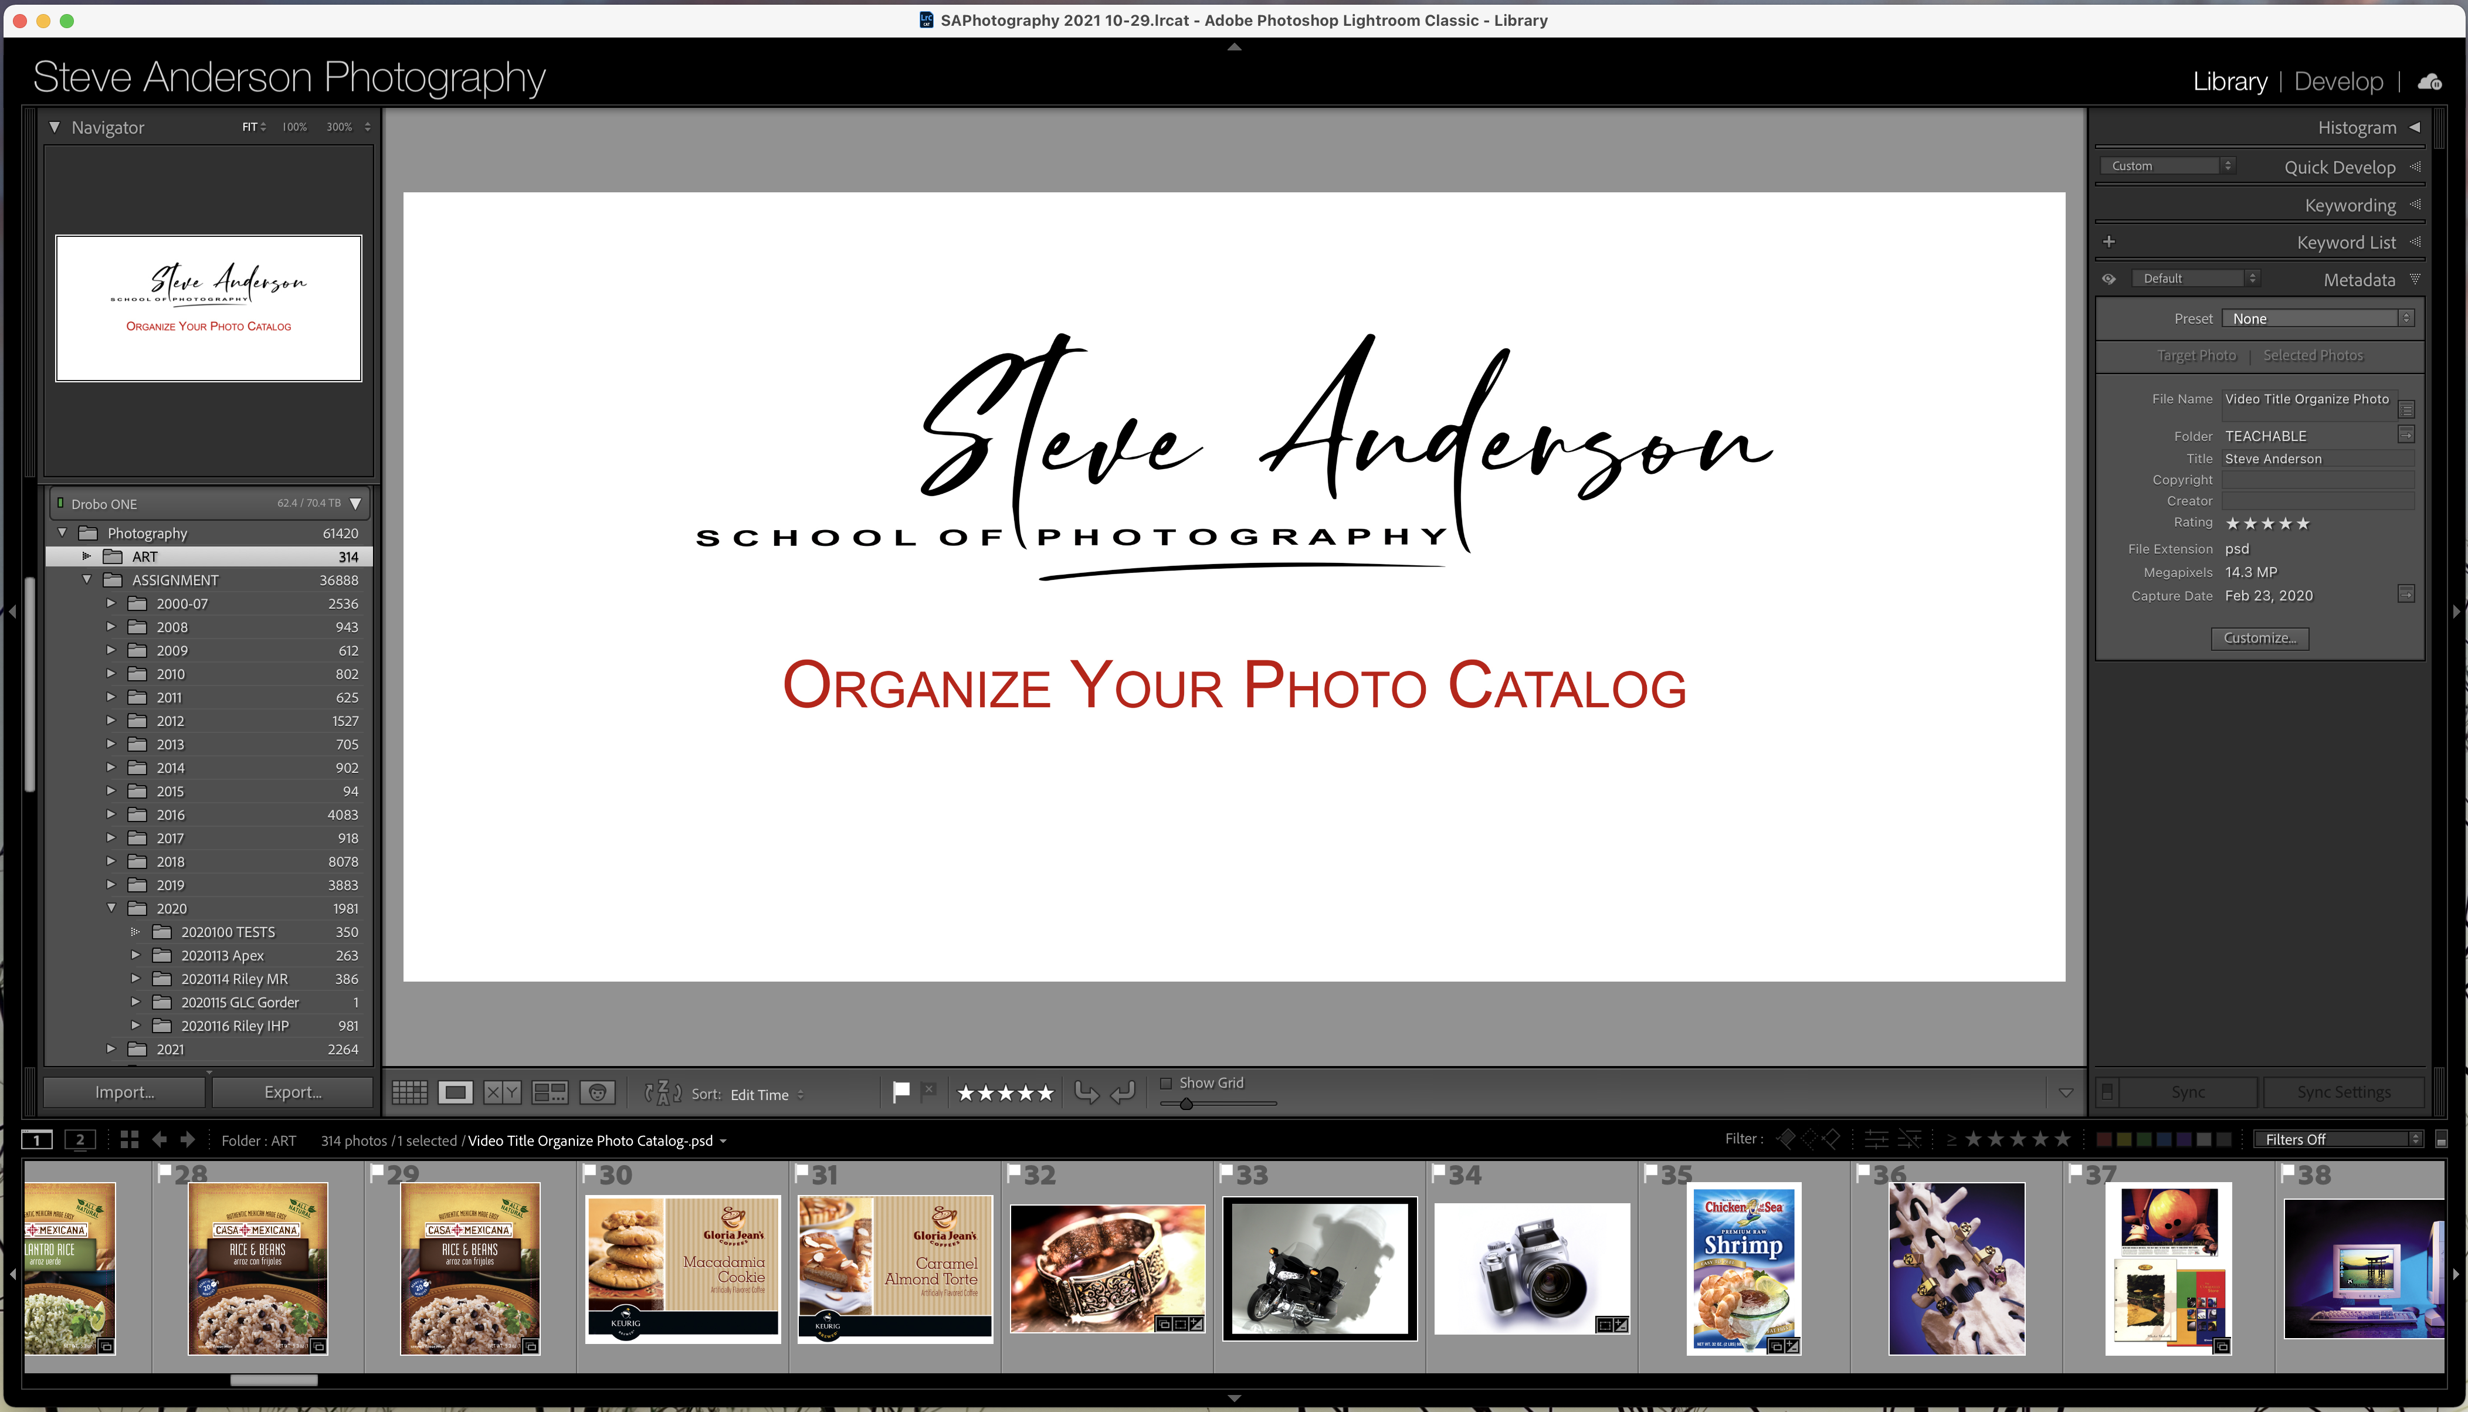Set Navigator zoom to 100%
2468x1412 pixels.
pyautogui.click(x=294, y=127)
